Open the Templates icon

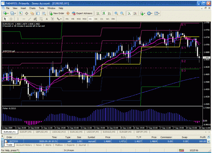(156, 13)
